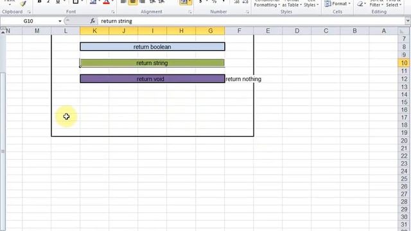Open the Clipboard group dialog launcher
Screen dimensions: 411x231
(29, 12)
